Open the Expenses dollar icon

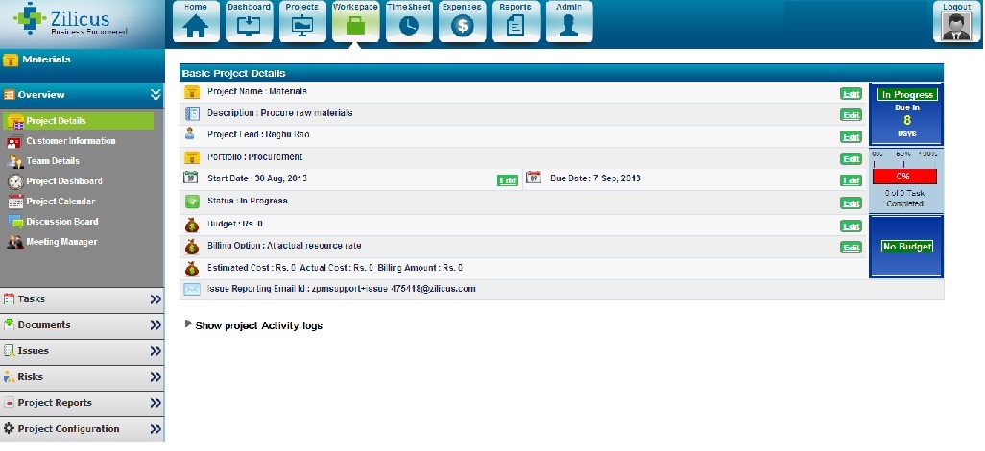point(462,24)
